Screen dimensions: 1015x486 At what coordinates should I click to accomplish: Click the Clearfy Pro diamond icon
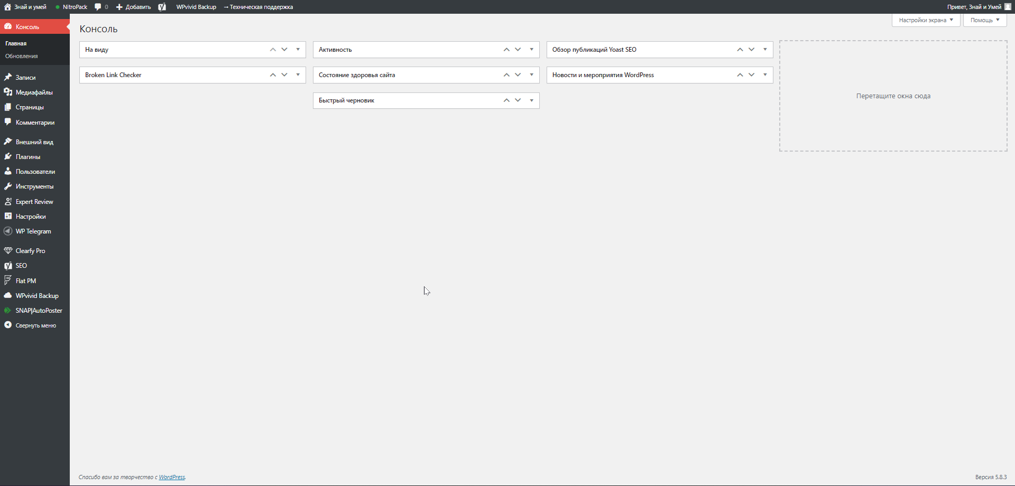8,250
